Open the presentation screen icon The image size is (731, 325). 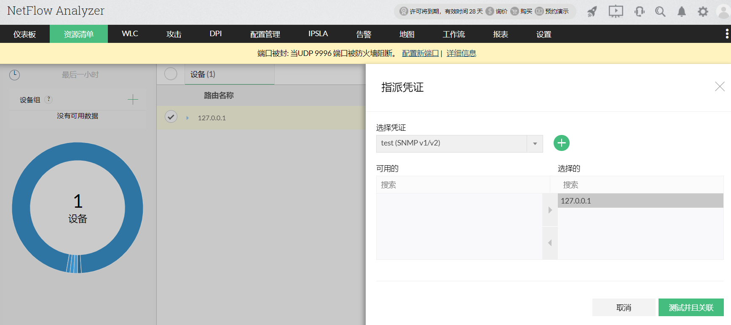[616, 11]
